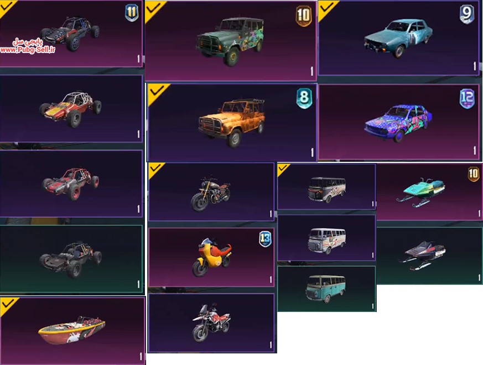Toggle the checkmark on the black minibus card

pyautogui.click(x=283, y=168)
